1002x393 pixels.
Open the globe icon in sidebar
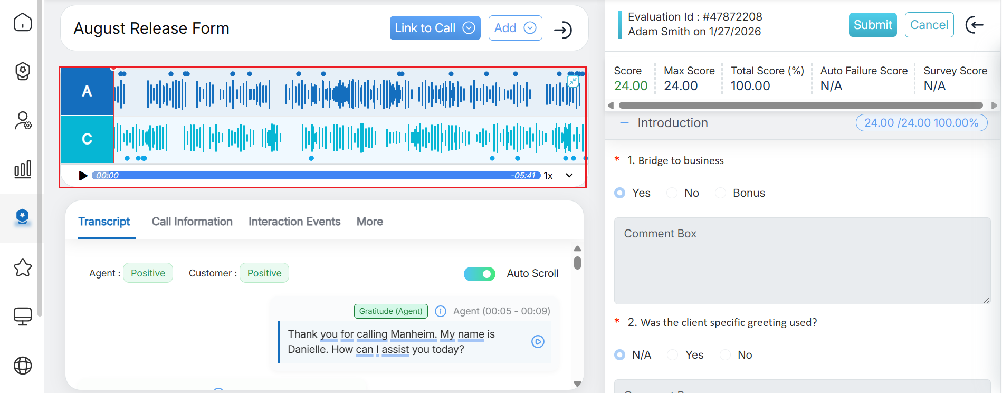pyautogui.click(x=23, y=365)
